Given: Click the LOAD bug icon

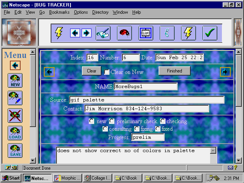Looking at the screenshot, I should coord(15,133).
